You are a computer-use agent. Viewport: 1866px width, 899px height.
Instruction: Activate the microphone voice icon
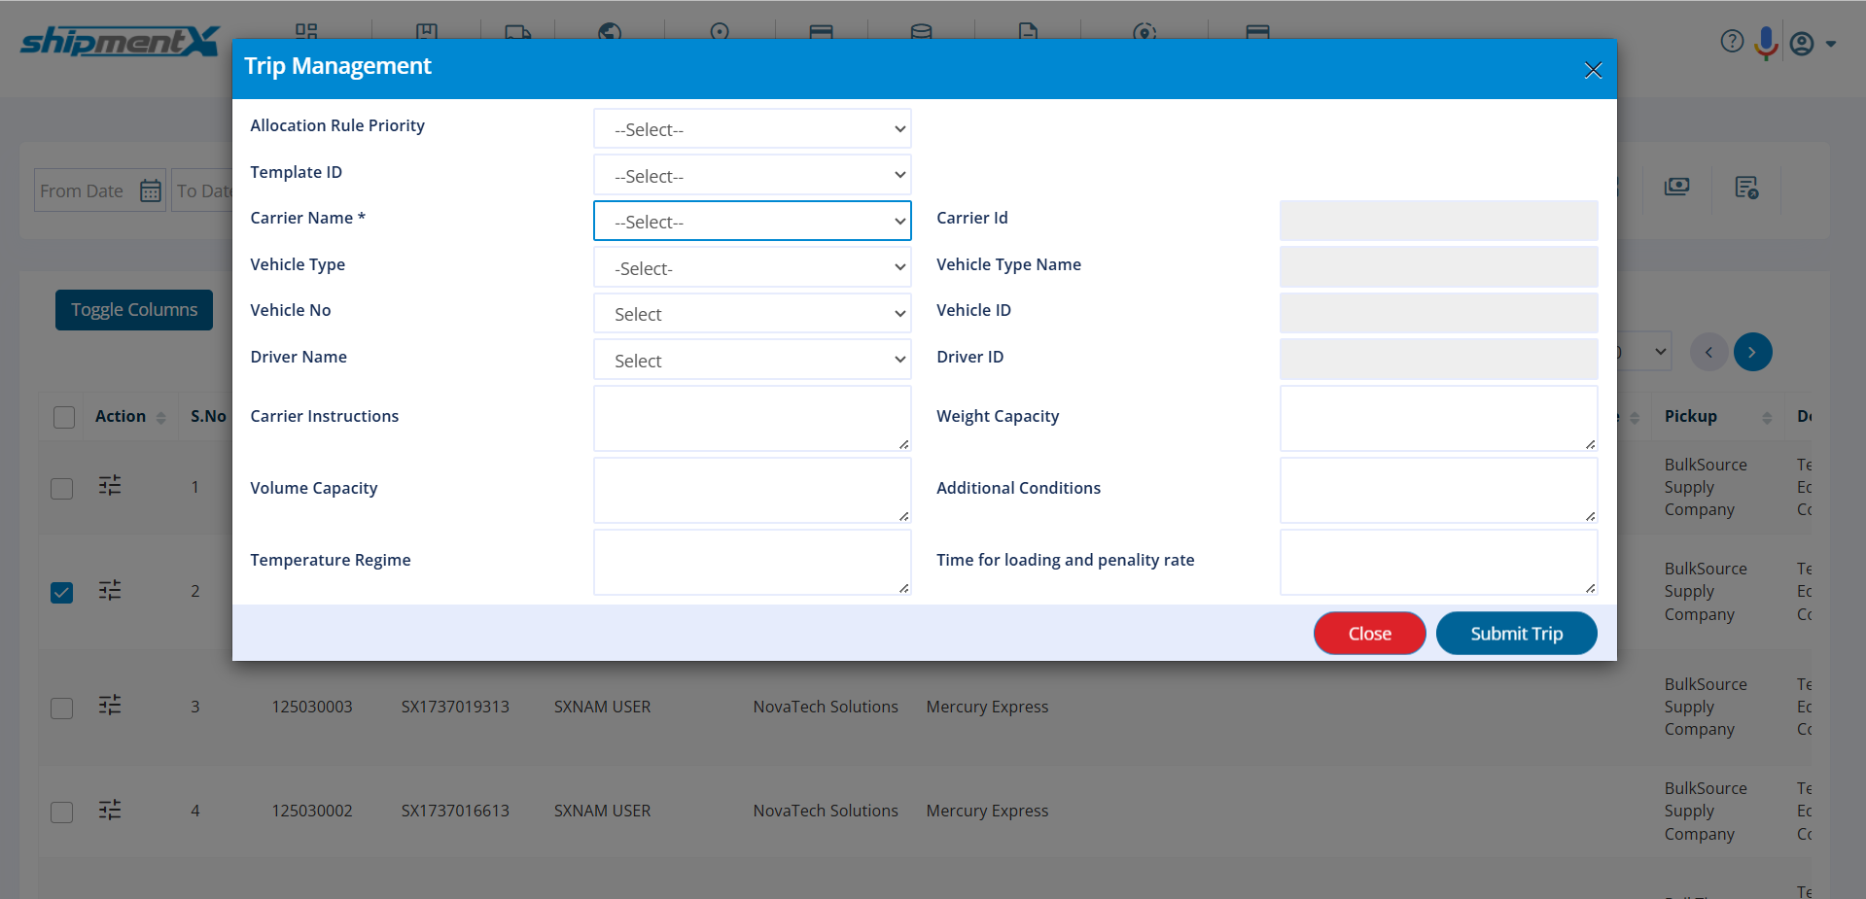(1767, 43)
